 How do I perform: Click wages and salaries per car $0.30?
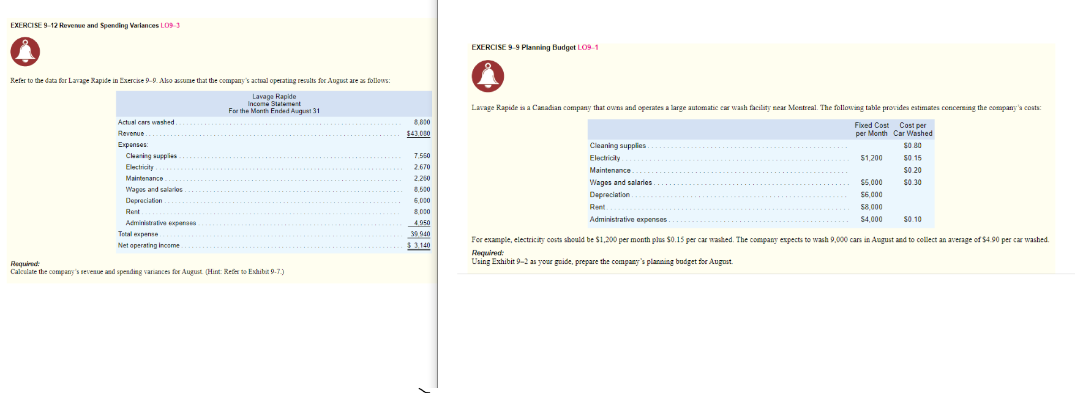(x=912, y=182)
